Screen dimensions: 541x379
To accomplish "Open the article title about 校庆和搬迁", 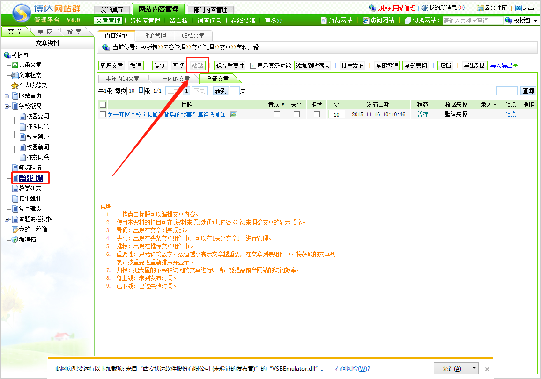I will [x=166, y=114].
